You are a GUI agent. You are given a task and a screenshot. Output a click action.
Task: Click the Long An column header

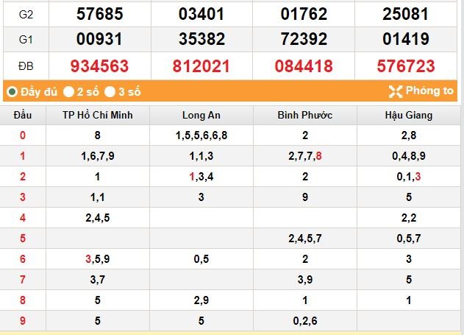point(201,115)
